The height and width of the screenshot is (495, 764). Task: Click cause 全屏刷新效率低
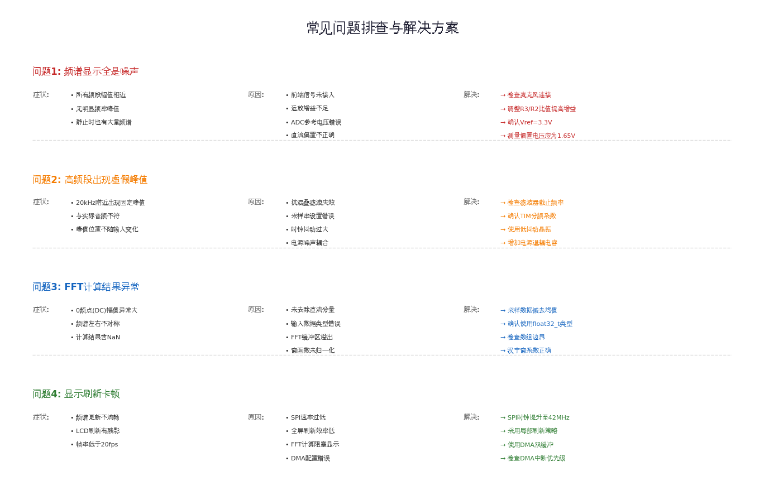[x=313, y=431]
